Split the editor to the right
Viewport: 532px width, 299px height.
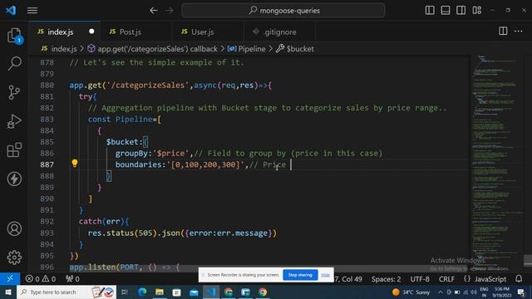pos(503,32)
